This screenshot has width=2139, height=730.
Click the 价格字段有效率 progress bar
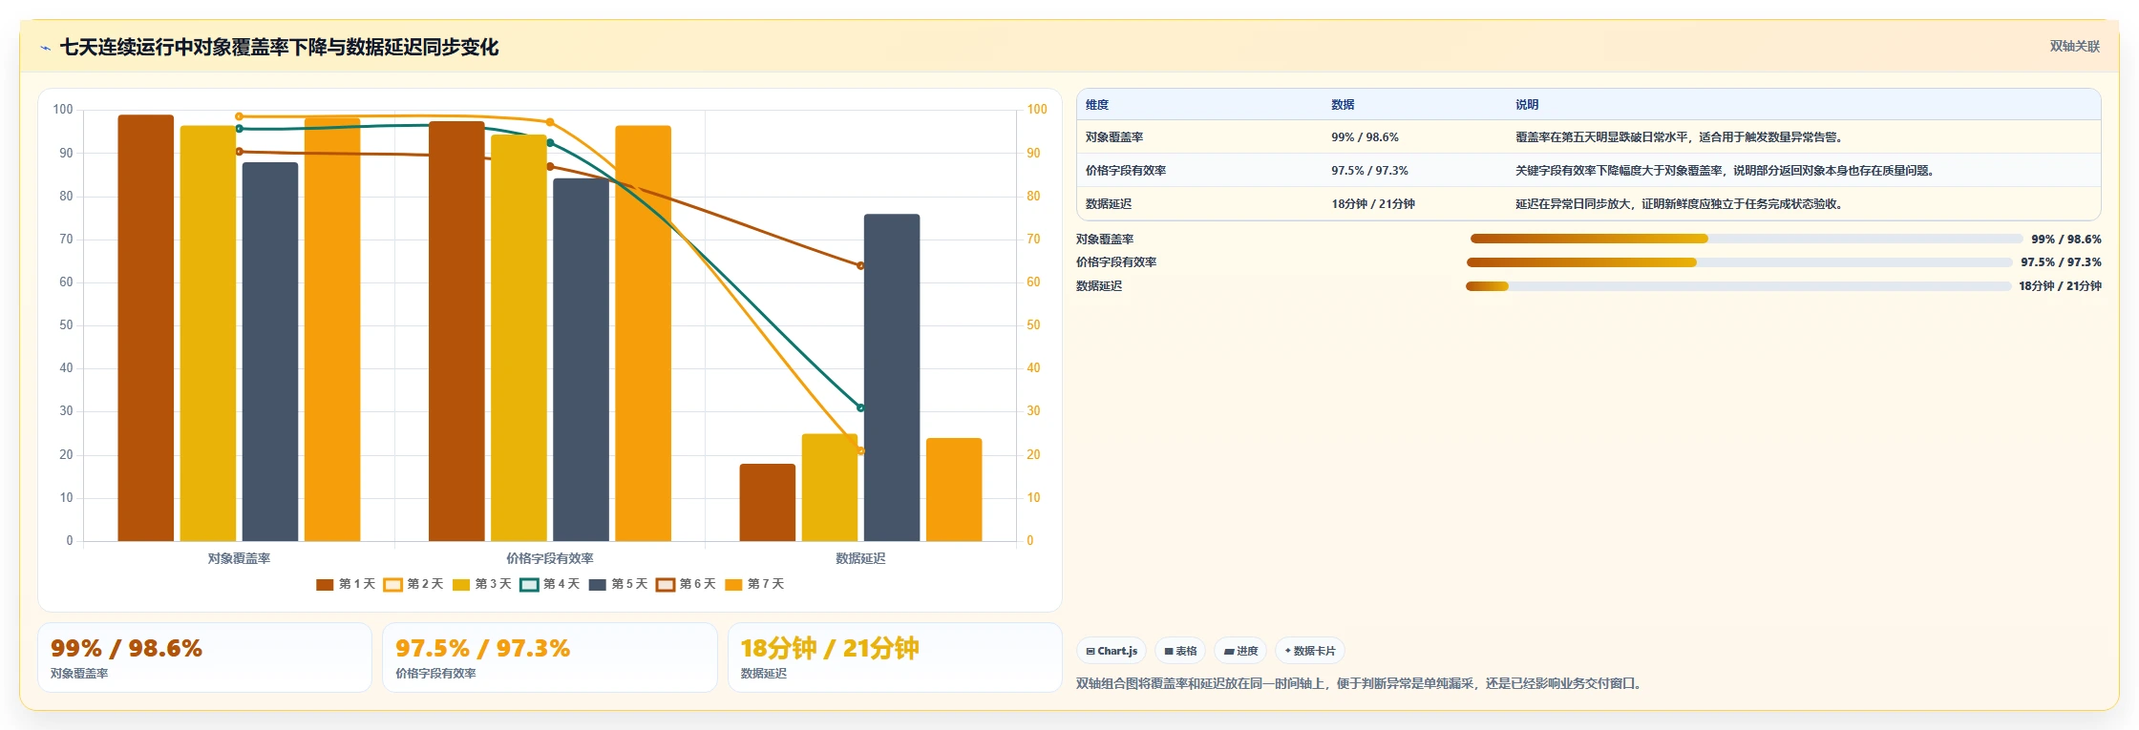[x=1739, y=262]
